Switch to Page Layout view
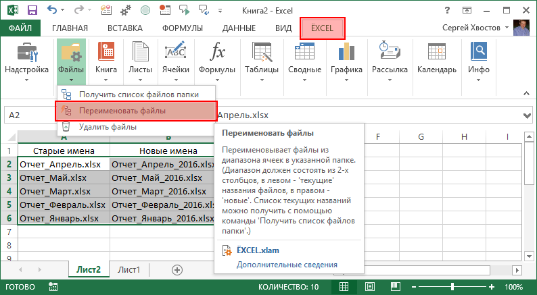 pos(369,286)
